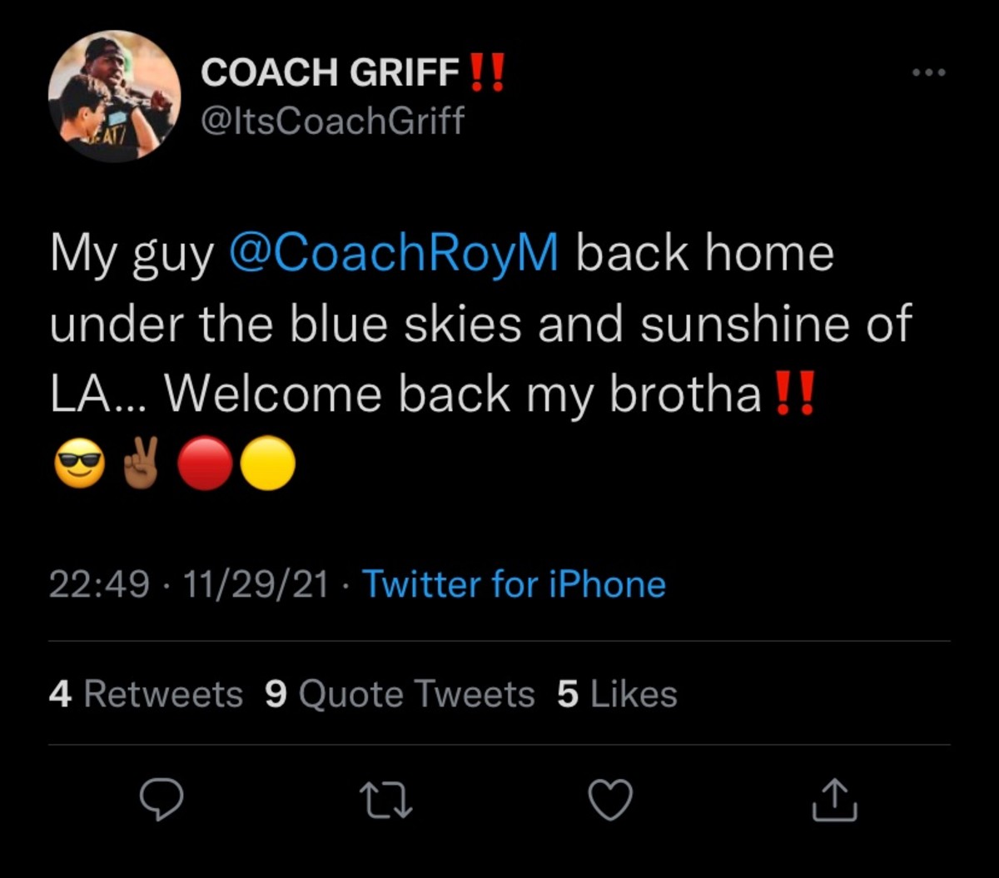Screen dimensions: 999x878
Task: Show the 9 Quote Tweets
Action: [400, 693]
